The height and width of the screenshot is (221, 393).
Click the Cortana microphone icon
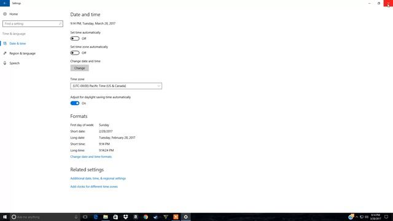point(76,217)
